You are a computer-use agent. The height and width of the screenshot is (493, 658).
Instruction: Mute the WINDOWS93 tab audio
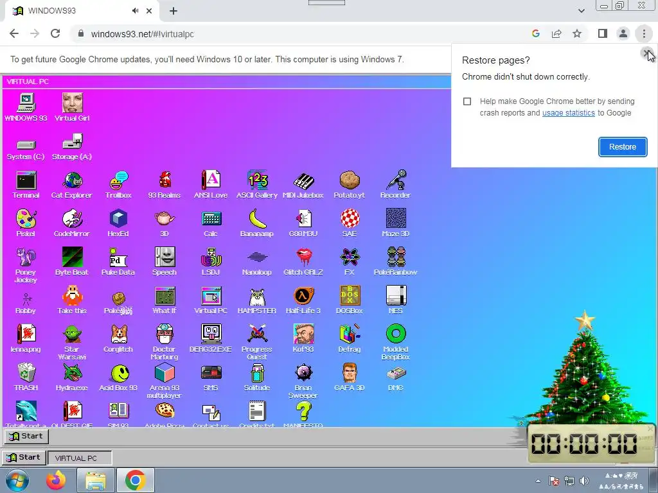click(135, 11)
